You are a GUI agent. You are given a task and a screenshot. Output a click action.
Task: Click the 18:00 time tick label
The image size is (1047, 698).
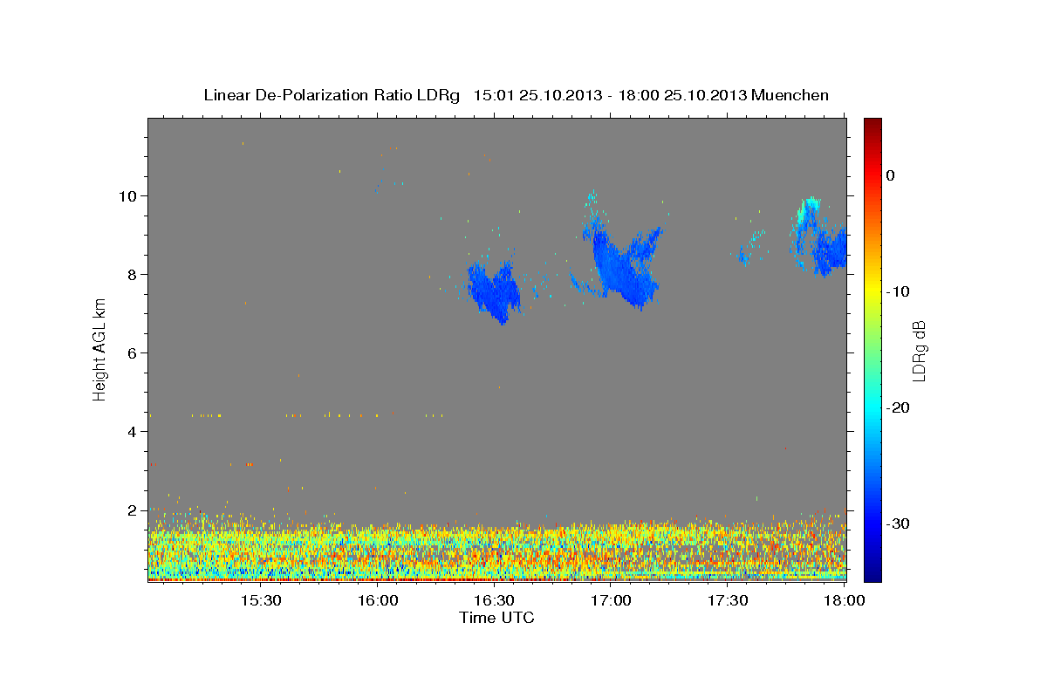click(845, 601)
